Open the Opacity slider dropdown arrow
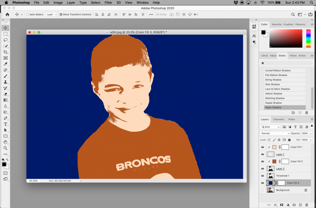This screenshot has height=208, width=316. [311, 133]
